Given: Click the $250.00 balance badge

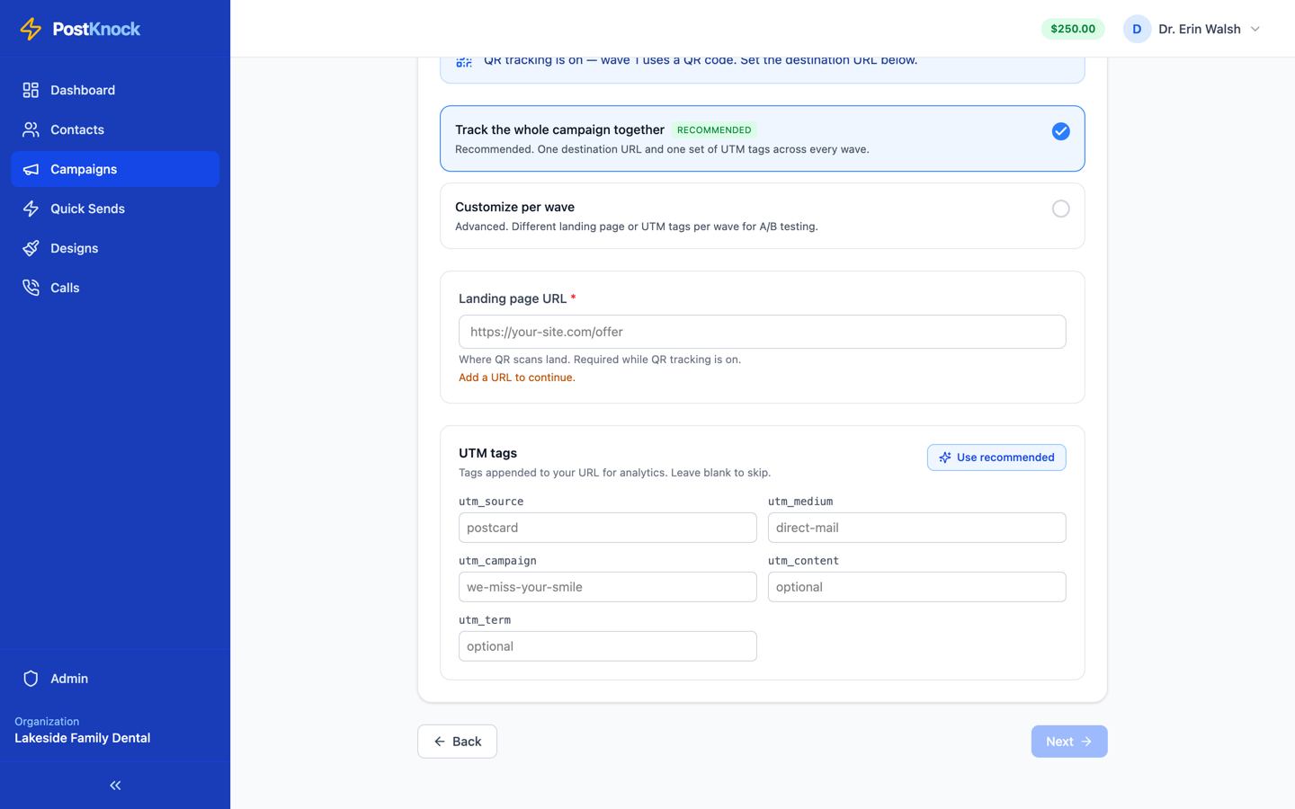Looking at the screenshot, I should 1073,29.
